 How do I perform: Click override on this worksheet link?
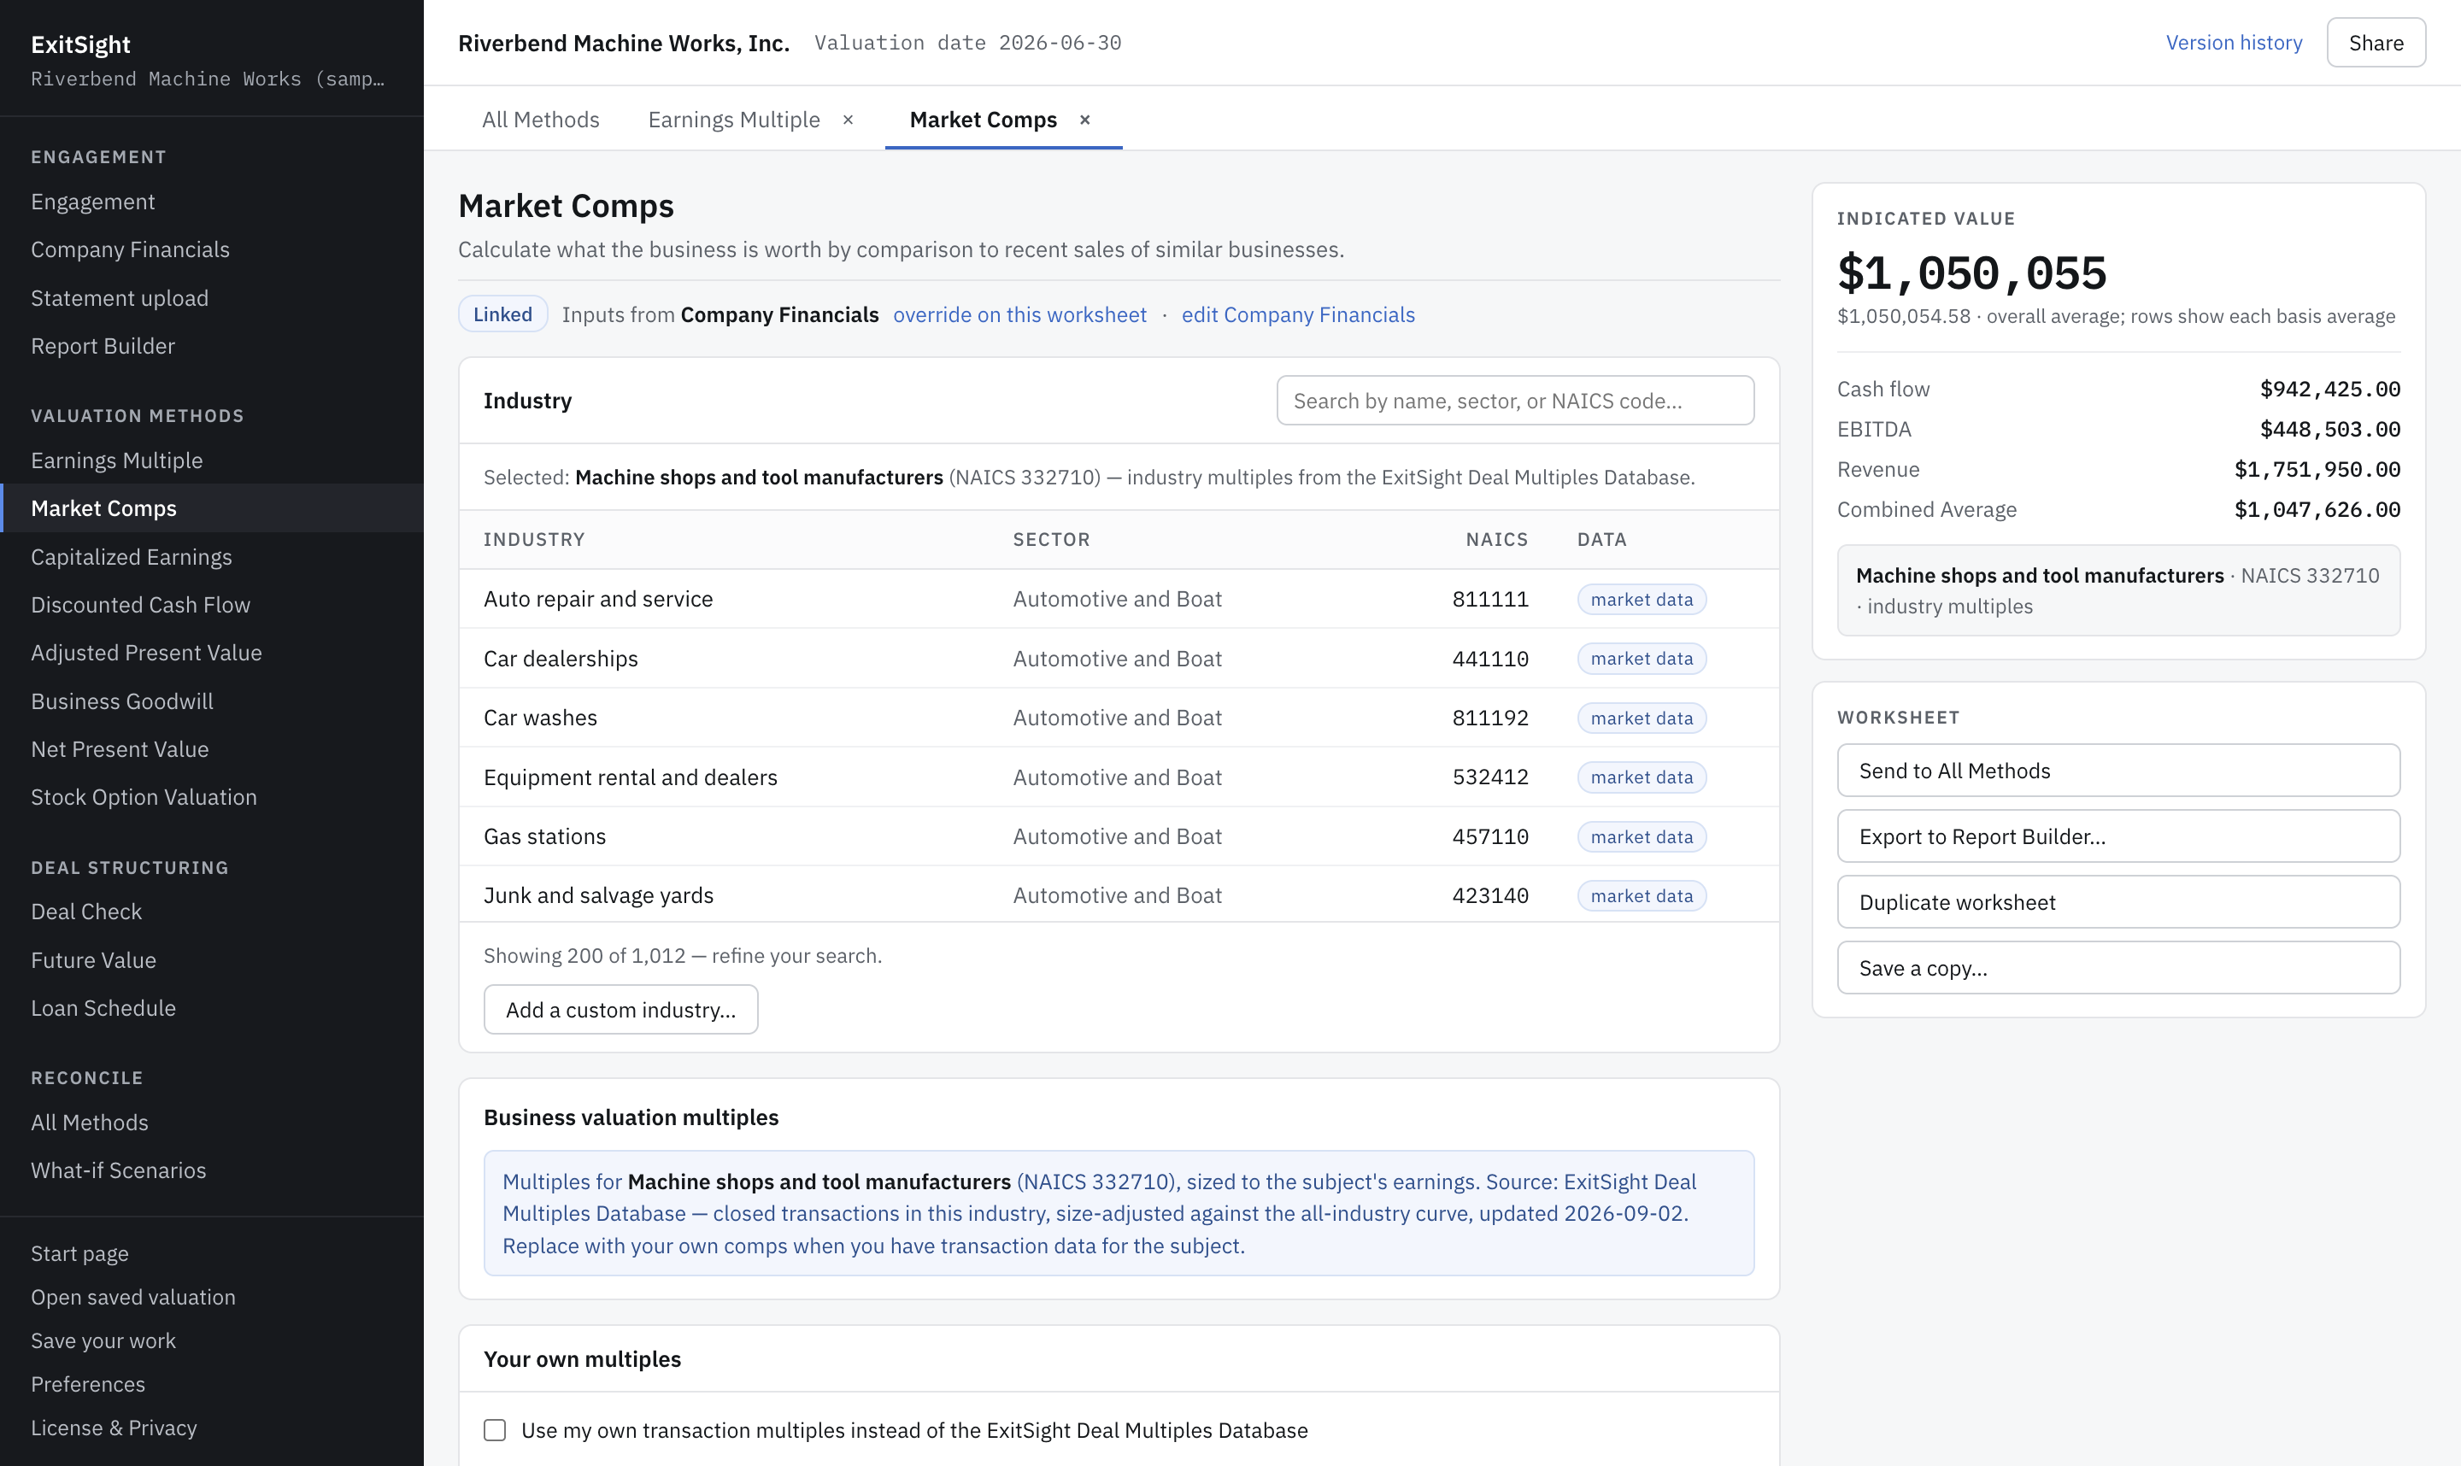tap(1019, 314)
